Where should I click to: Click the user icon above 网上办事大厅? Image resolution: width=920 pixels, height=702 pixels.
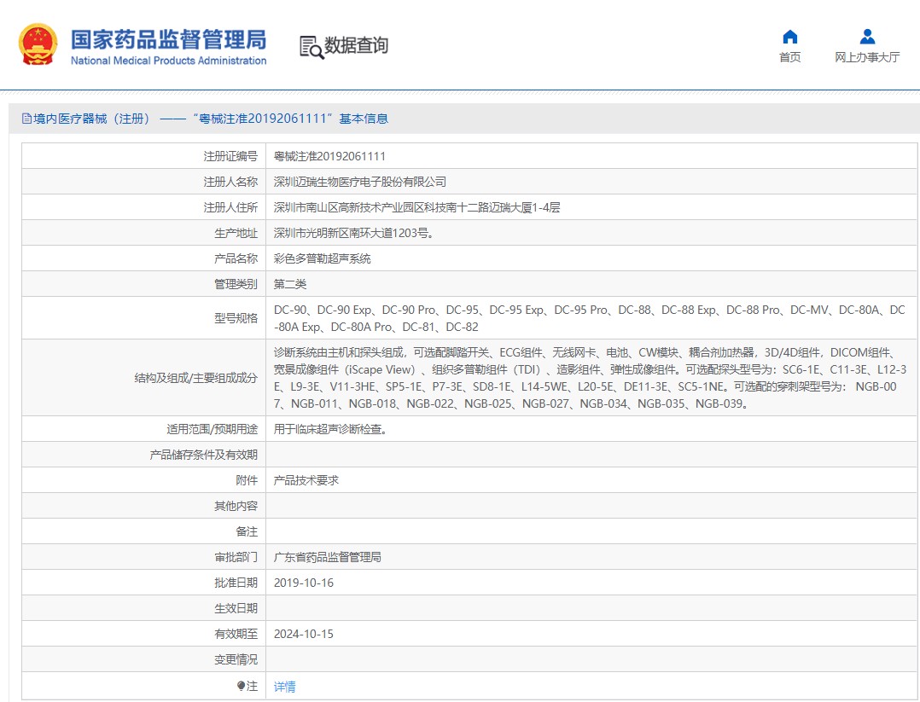[x=867, y=37]
